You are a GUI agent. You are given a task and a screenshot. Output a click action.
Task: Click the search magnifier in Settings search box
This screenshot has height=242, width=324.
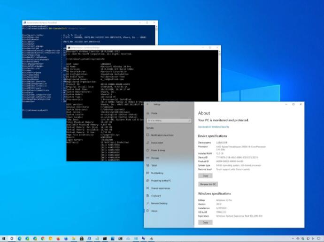click(x=189, y=121)
